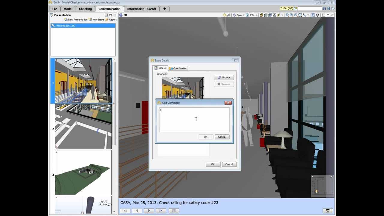Click the dimension measuring tool icon

tap(304, 15)
